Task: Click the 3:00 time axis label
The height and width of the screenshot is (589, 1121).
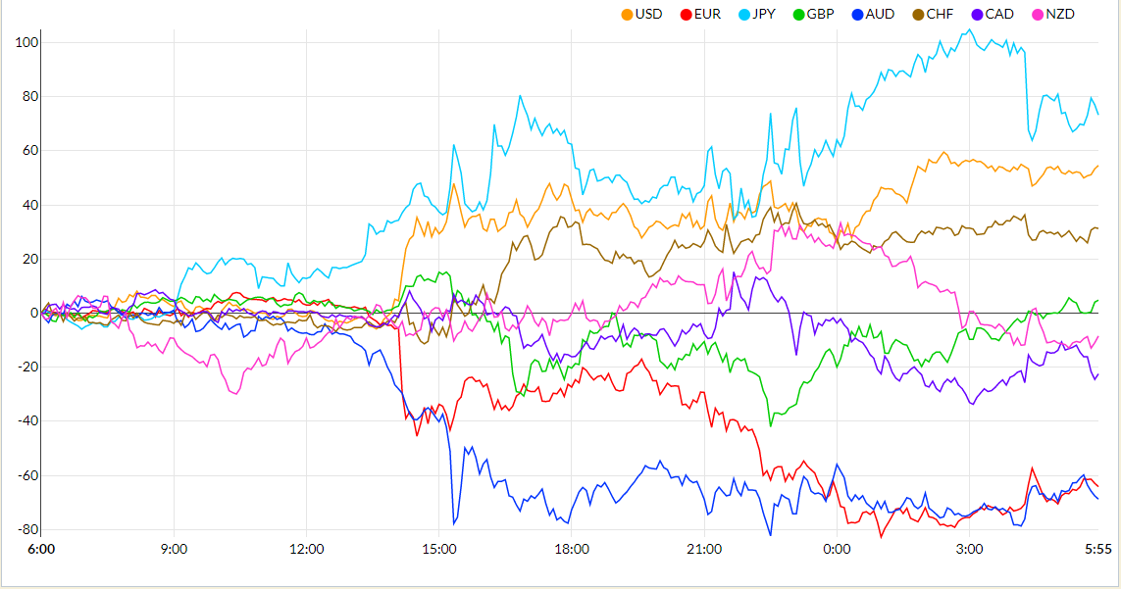Action: [x=969, y=550]
